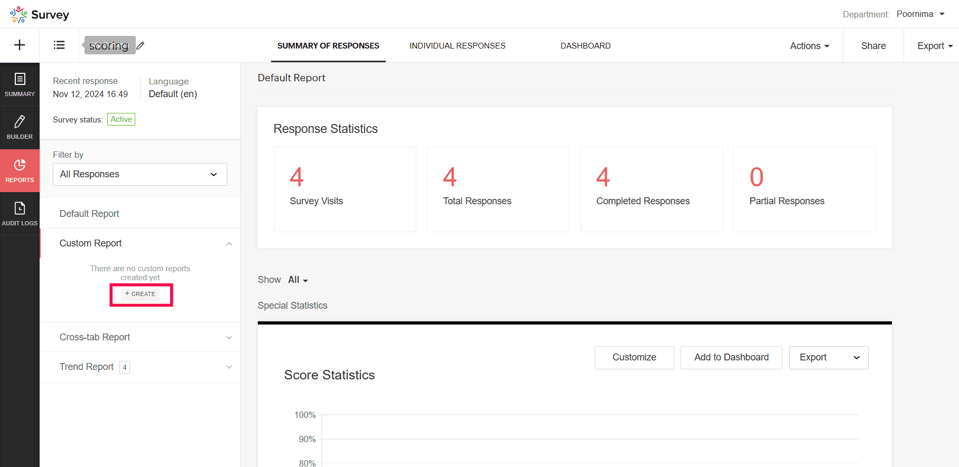Viewport: 959px width, 467px height.
Task: Click the Total Responses statistic card
Action: point(498,189)
